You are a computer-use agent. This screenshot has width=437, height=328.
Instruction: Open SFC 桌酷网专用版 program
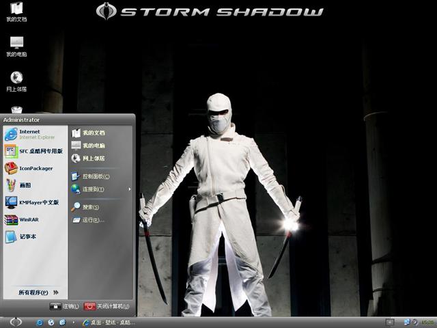click(34, 151)
